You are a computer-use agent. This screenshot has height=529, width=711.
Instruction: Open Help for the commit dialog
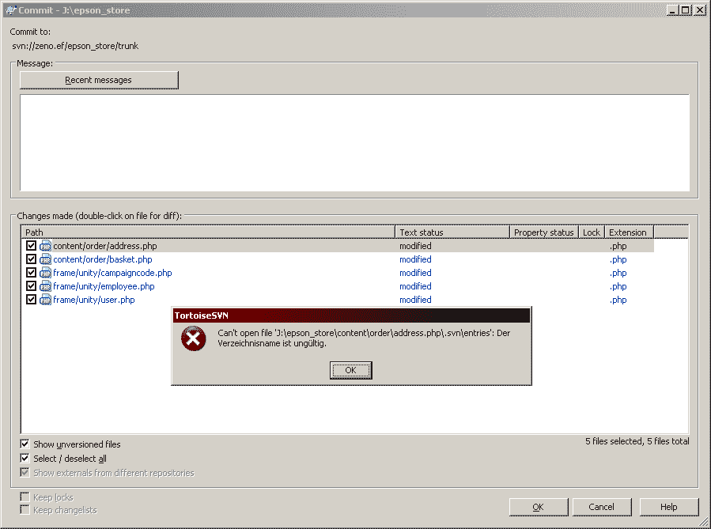click(x=669, y=507)
